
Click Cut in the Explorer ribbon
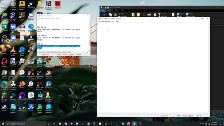click(x=120, y=14)
